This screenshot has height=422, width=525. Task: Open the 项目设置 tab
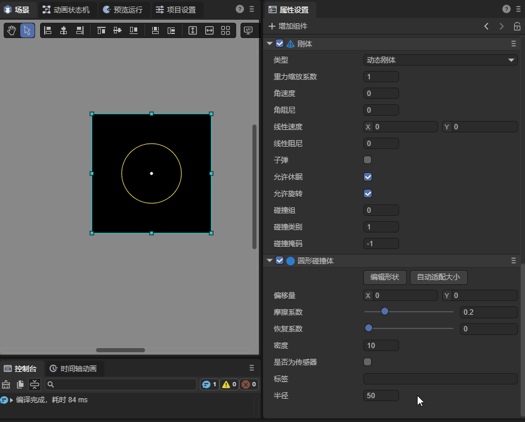tap(175, 10)
